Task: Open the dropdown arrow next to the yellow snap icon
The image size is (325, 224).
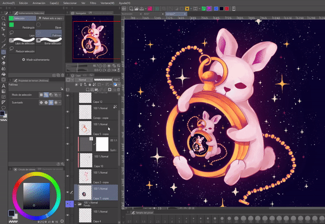Action: pyautogui.click(x=191, y=9)
